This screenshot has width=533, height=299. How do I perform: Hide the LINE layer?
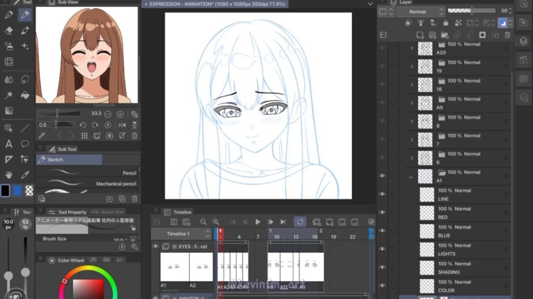383,194
